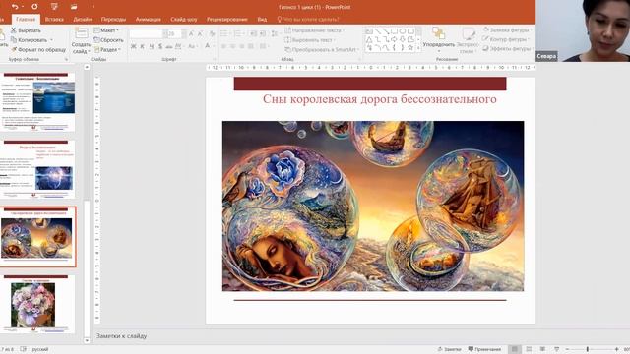Viewport: 630px width, 354px height.
Task: Click the Increase list level icon
Action: pos(263,33)
